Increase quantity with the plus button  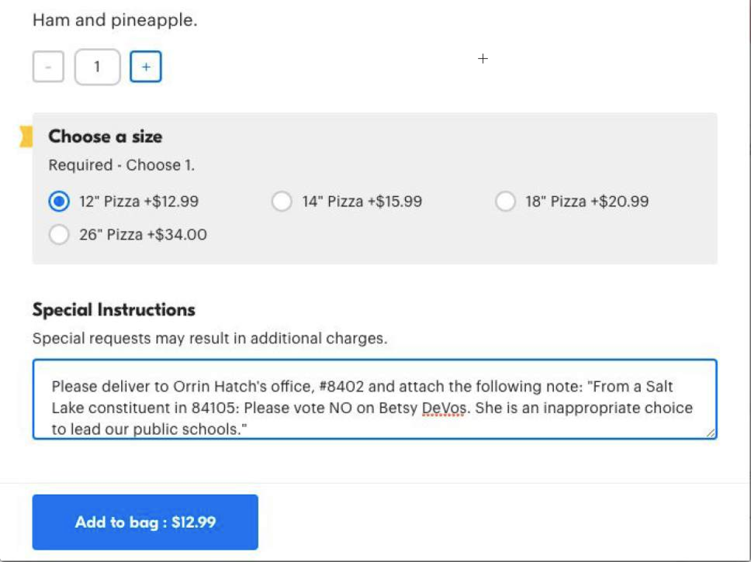[x=146, y=67]
